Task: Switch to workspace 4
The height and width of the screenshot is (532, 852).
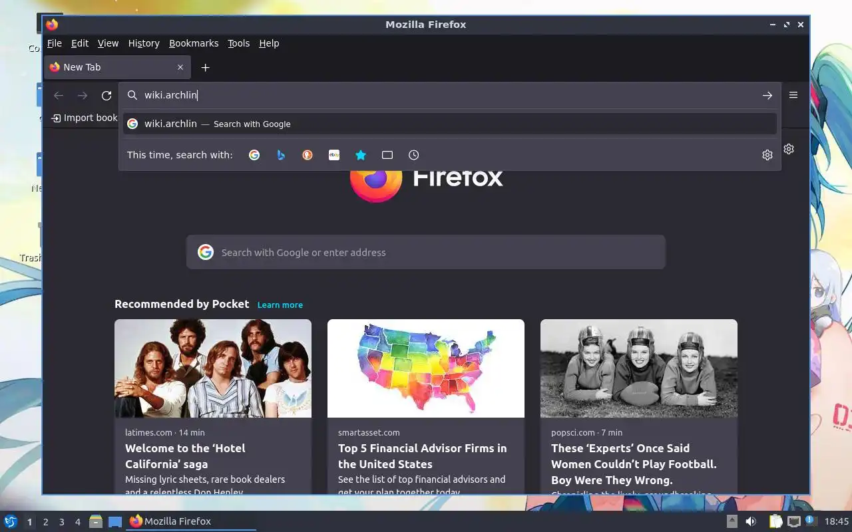Action: pos(78,522)
